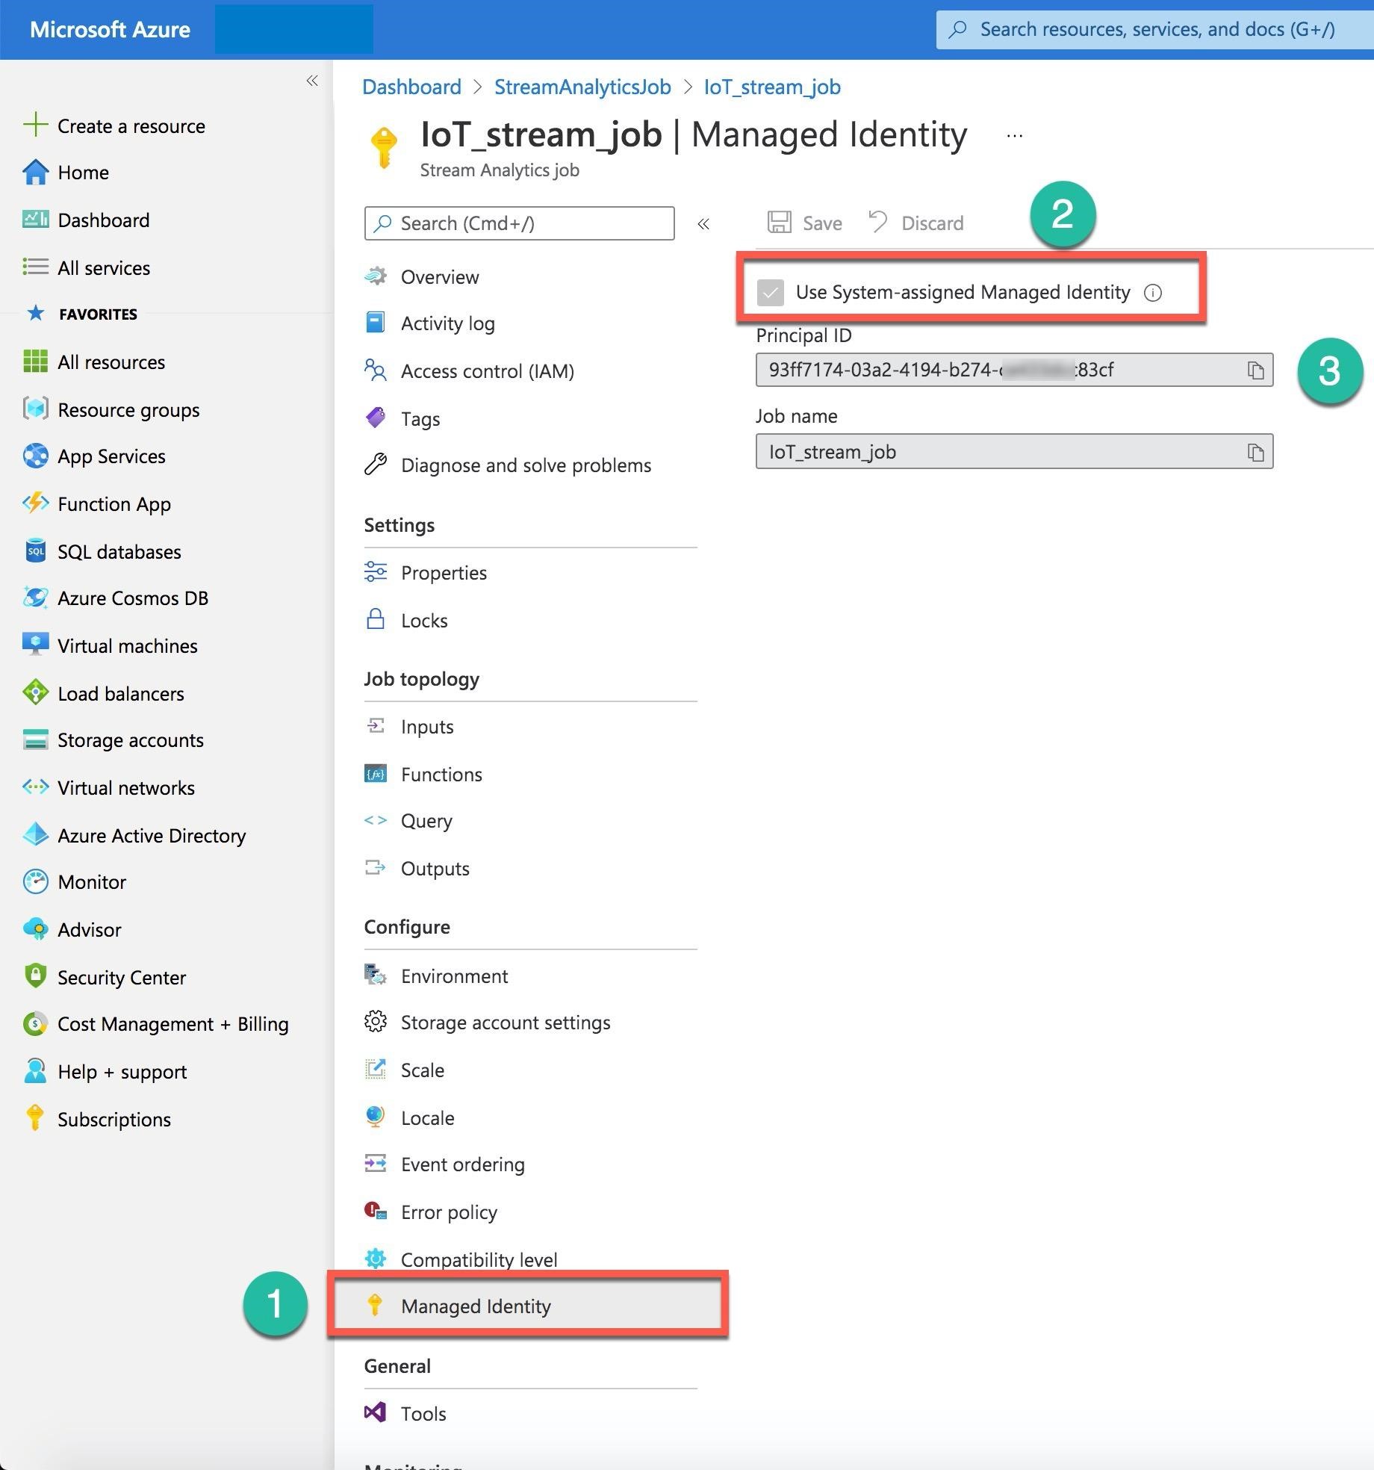Click the Create a resource plus icon
The image size is (1374, 1470).
(35, 125)
